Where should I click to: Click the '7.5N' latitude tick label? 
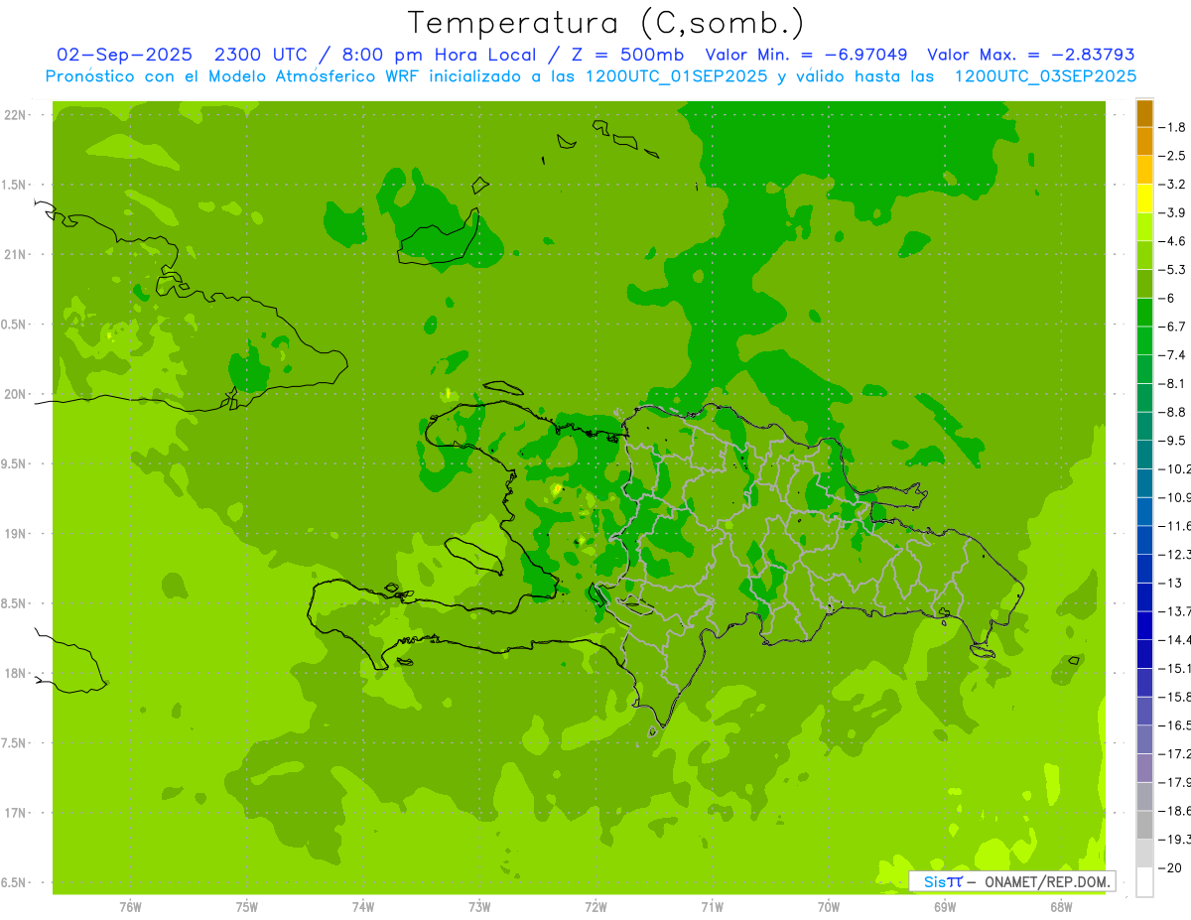pyautogui.click(x=14, y=743)
